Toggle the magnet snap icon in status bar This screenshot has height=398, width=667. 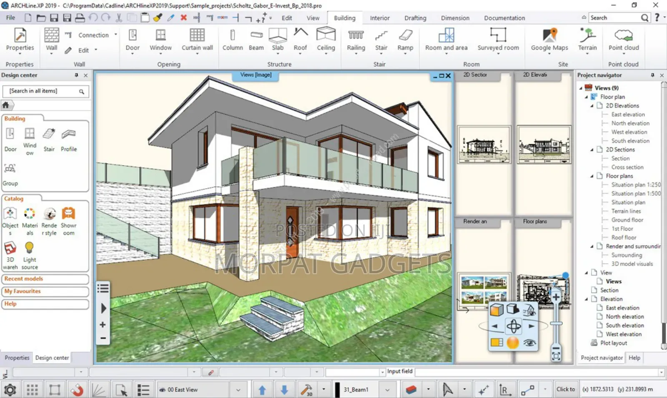tap(77, 390)
